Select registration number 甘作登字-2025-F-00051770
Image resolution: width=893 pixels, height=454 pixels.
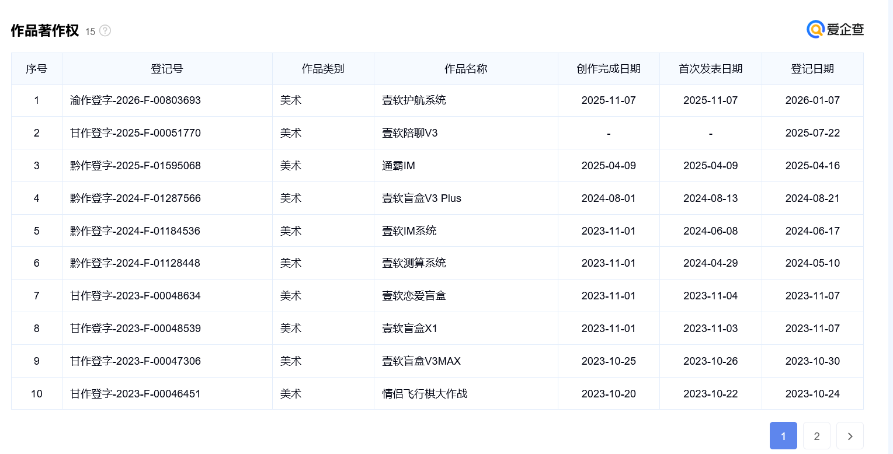coord(135,133)
